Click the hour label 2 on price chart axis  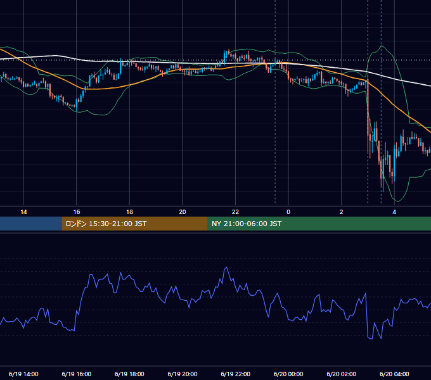(342, 212)
